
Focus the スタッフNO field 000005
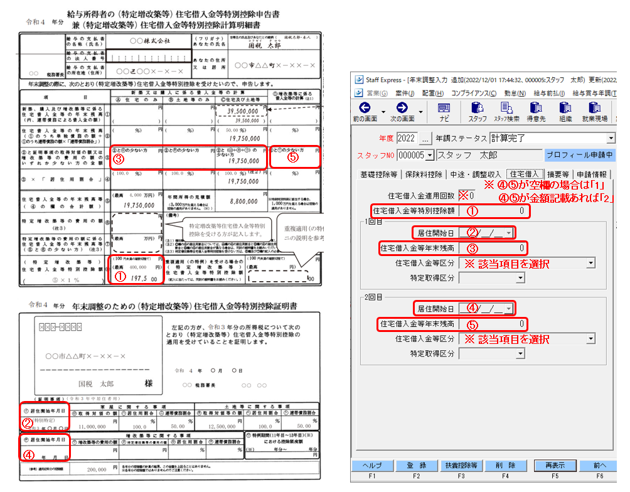pyautogui.click(x=411, y=155)
